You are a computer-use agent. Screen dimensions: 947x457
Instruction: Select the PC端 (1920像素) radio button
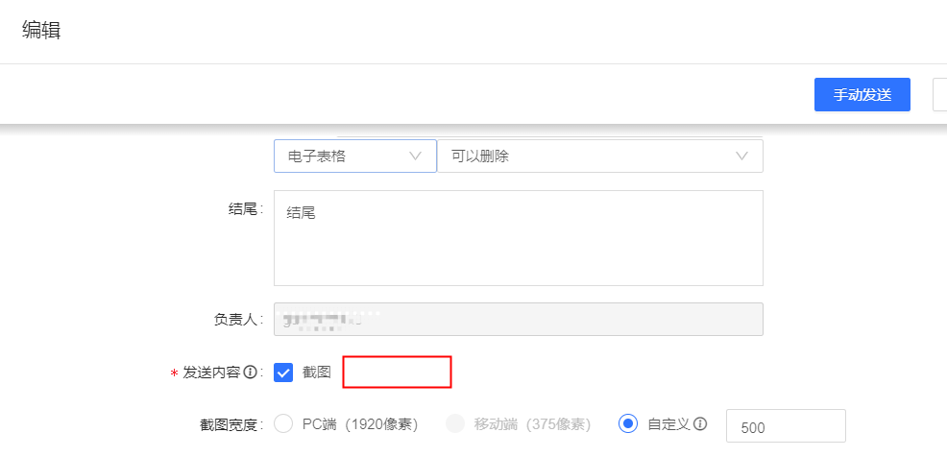[x=283, y=423]
